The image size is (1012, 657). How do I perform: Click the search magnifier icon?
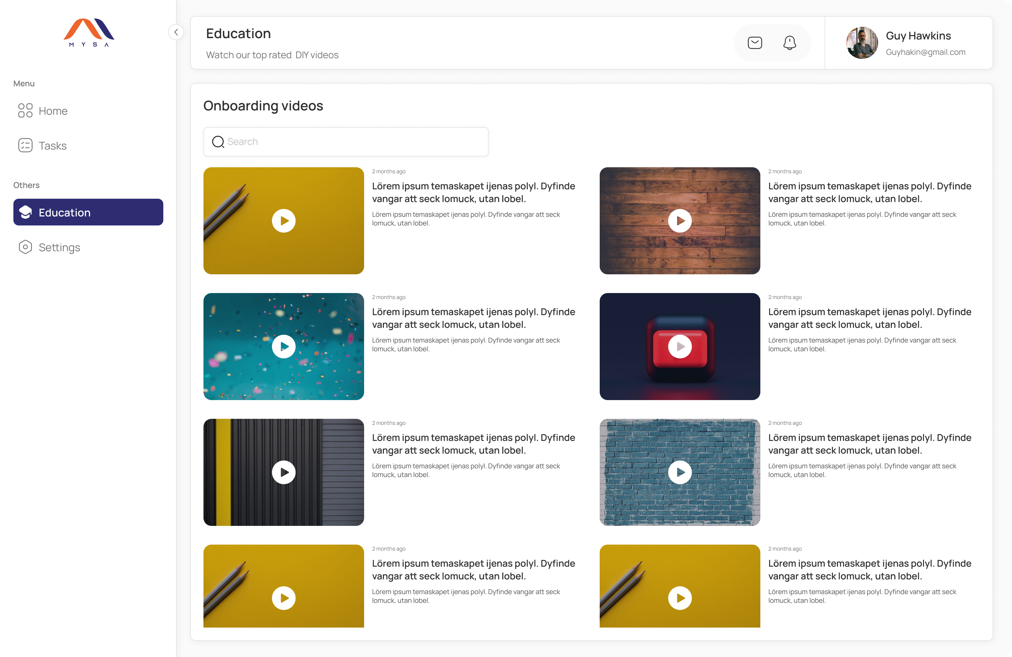coord(218,142)
